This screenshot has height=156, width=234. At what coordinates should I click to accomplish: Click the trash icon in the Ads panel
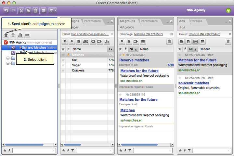(228, 42)
